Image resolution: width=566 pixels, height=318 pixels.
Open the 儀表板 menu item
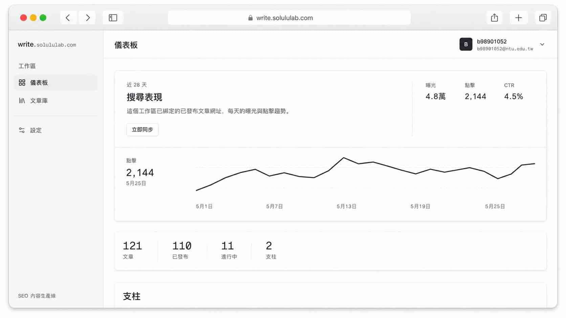point(56,83)
